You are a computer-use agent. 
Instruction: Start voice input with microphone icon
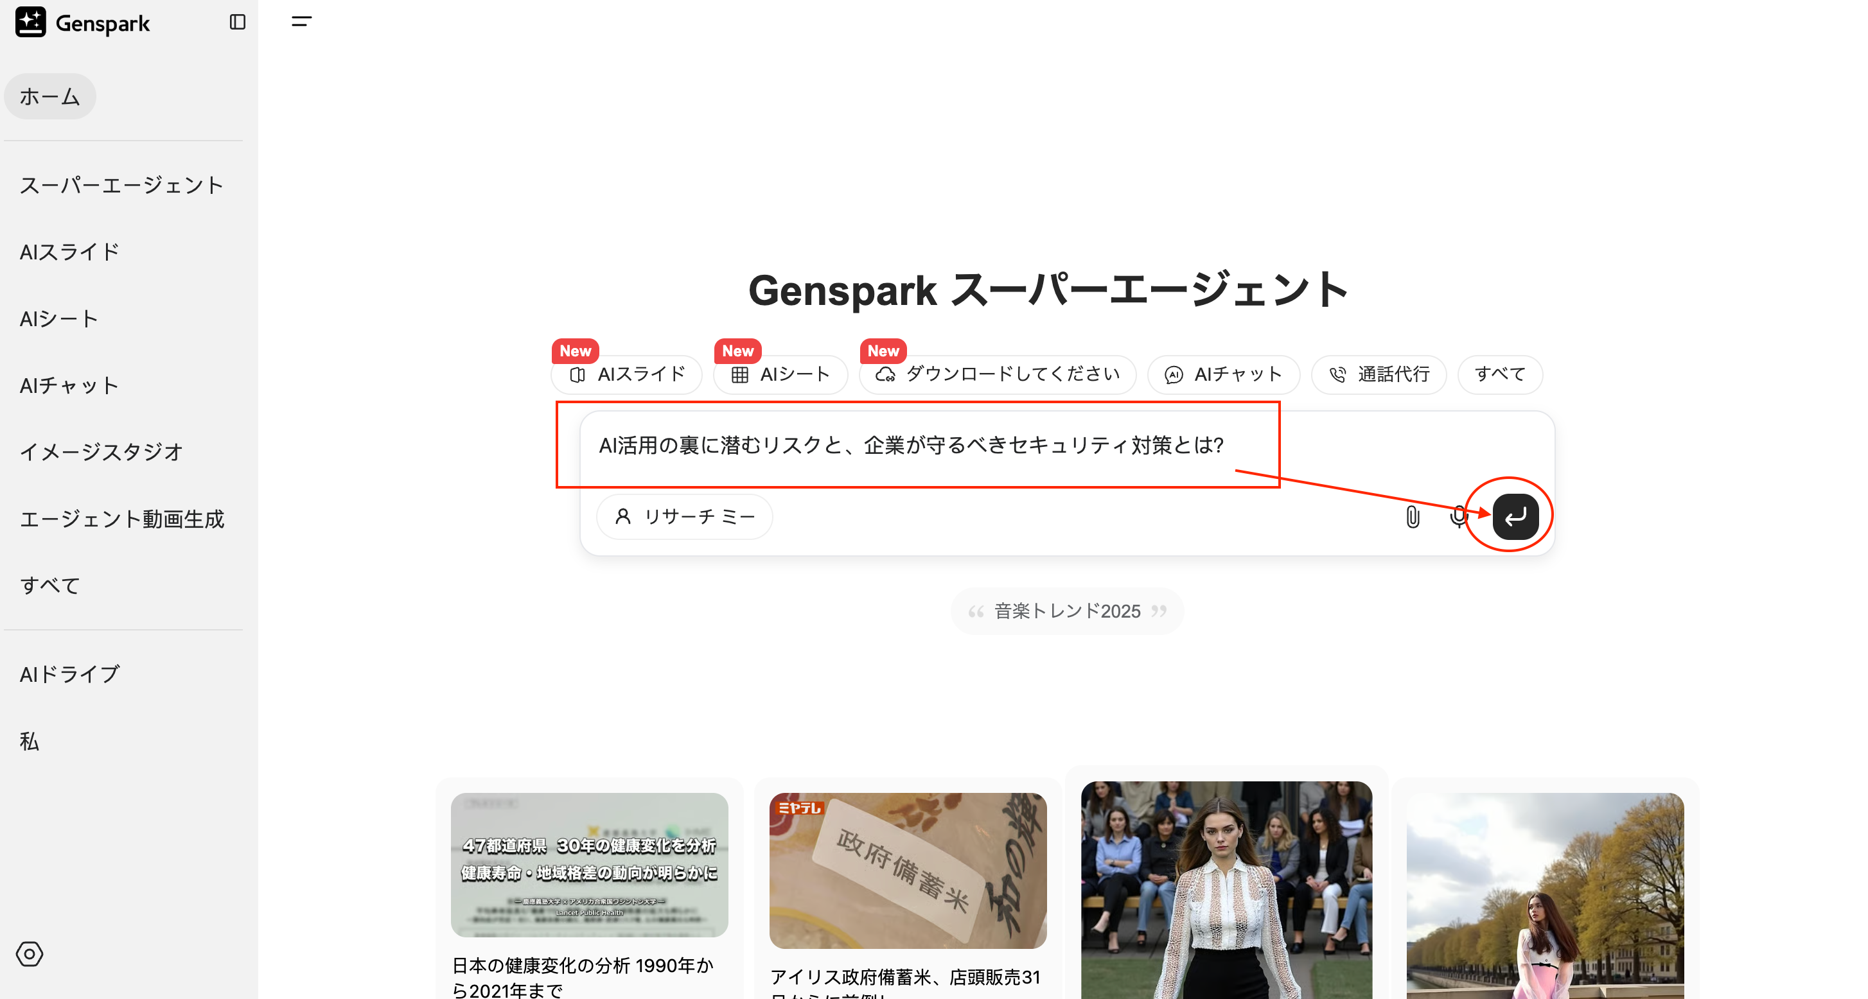point(1458,517)
